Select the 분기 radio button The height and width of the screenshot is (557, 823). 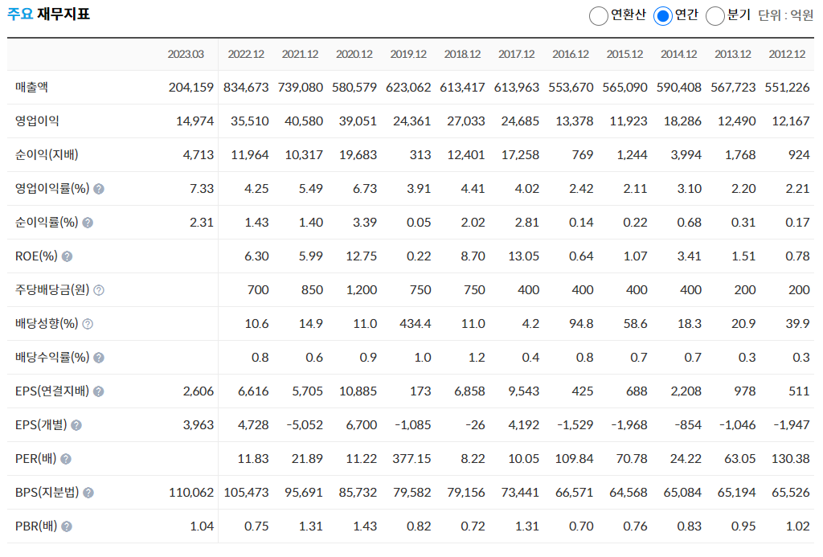(x=714, y=16)
